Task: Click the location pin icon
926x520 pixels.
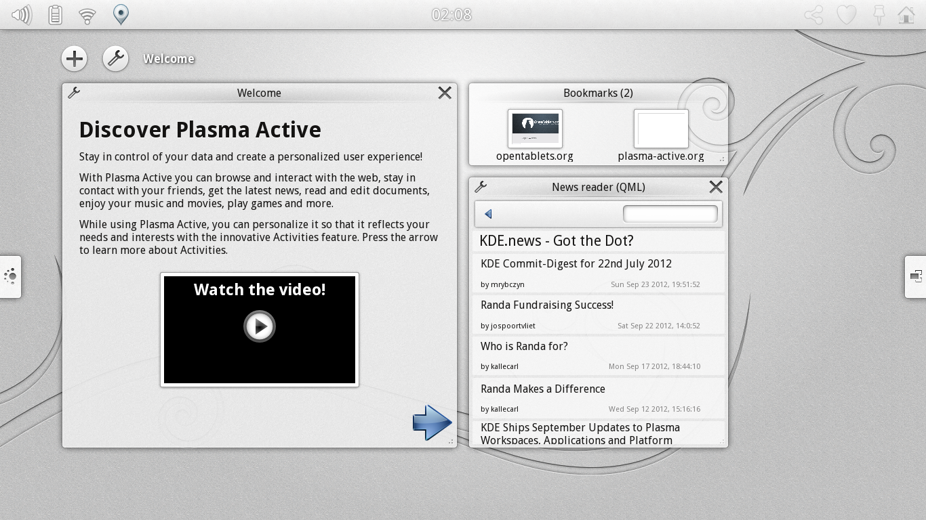Action: [x=121, y=14]
